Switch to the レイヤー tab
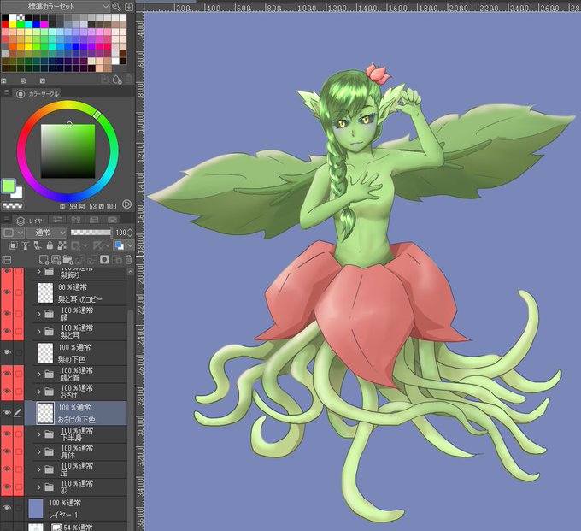Image resolution: width=581 pixels, height=531 pixels. point(31,221)
